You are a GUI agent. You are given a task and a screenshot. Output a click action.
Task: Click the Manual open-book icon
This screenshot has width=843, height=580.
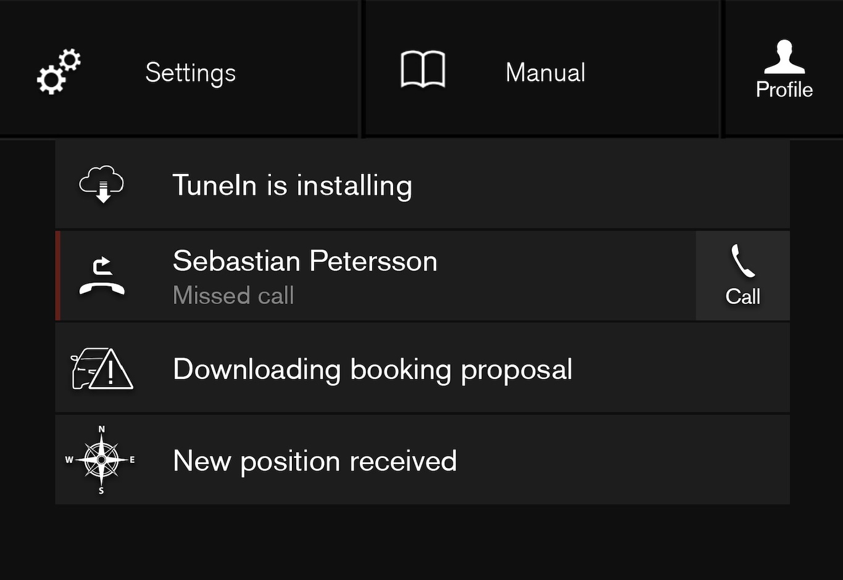[423, 70]
